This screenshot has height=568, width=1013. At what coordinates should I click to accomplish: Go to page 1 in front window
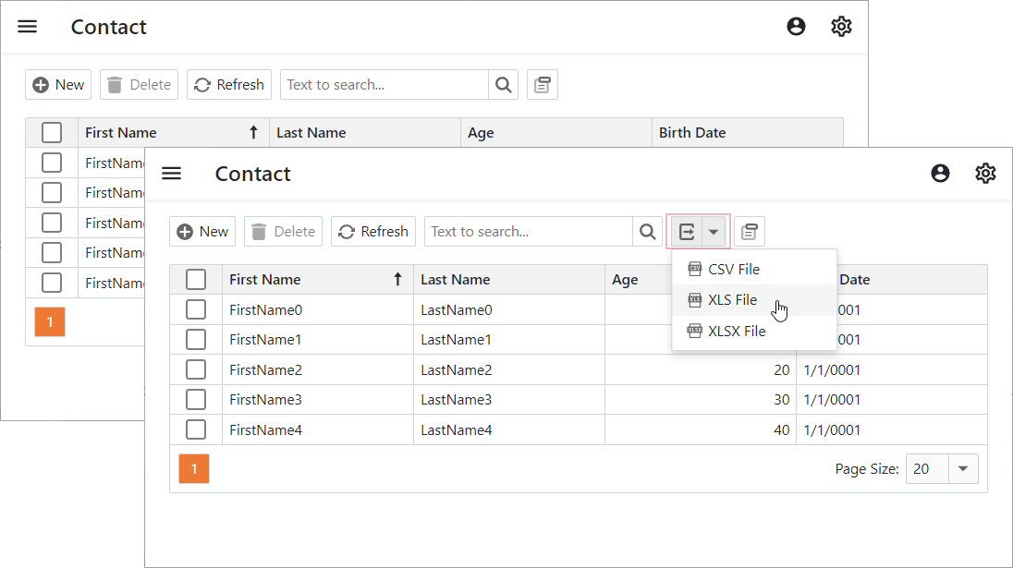click(x=194, y=469)
